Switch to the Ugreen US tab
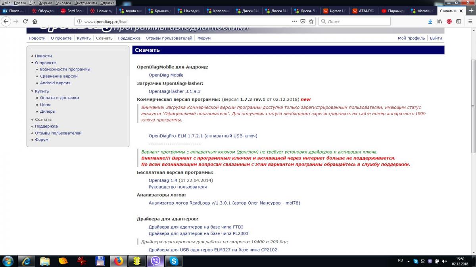 [335, 11]
